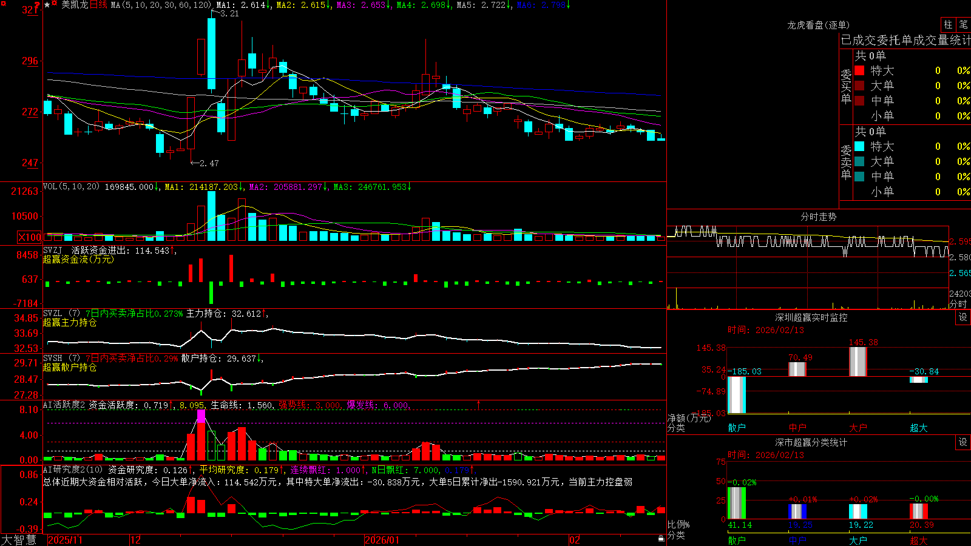The width and height of the screenshot is (971, 546).
Task: Click the 委卖单 vertical section label
Action: click(x=846, y=162)
